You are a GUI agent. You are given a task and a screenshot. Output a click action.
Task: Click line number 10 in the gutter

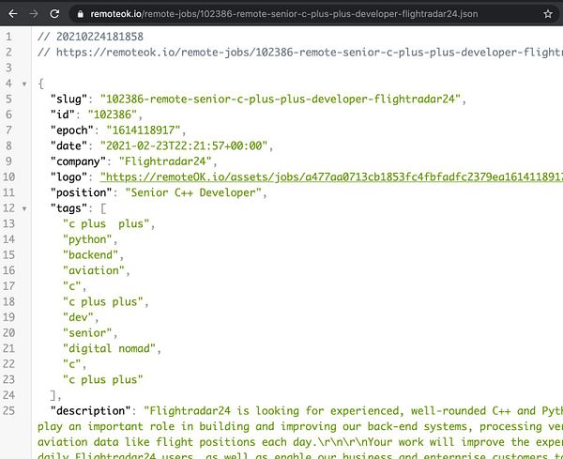[9, 176]
